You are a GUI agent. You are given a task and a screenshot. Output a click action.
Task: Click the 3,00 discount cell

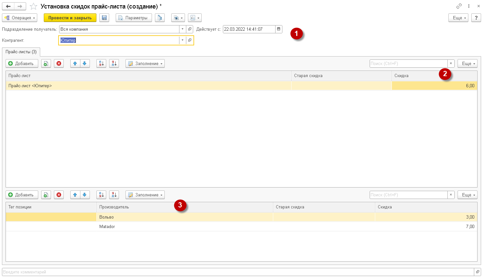(426, 217)
